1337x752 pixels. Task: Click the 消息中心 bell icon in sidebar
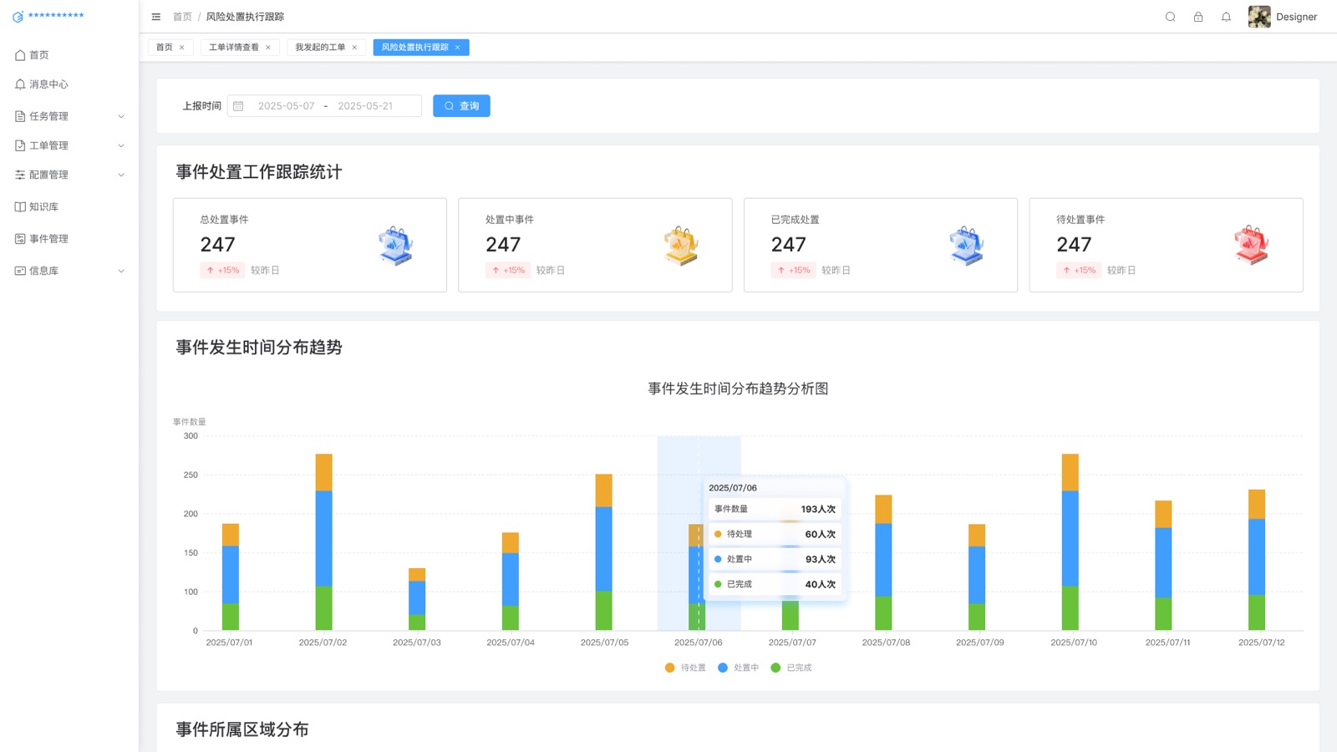tap(20, 84)
